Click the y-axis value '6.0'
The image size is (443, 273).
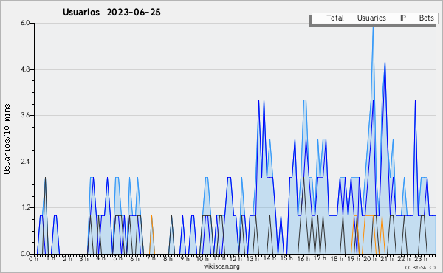pyautogui.click(x=25, y=23)
